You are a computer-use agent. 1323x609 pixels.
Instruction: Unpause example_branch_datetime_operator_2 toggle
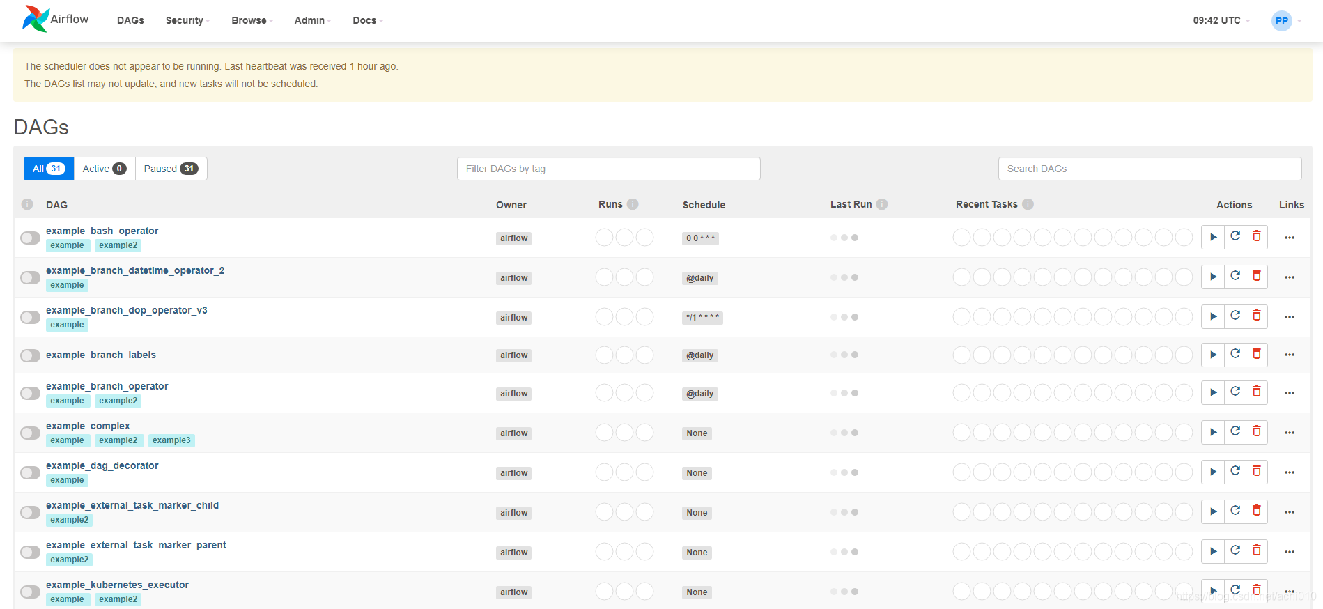coord(30,277)
